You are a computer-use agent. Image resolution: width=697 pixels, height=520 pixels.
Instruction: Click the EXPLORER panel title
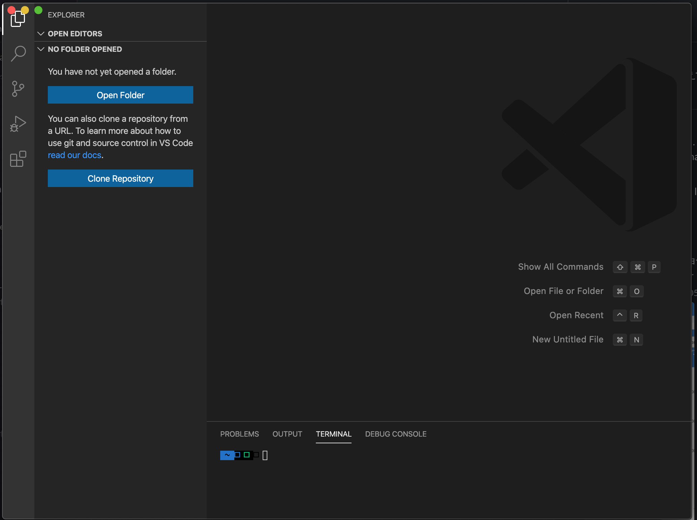(66, 15)
